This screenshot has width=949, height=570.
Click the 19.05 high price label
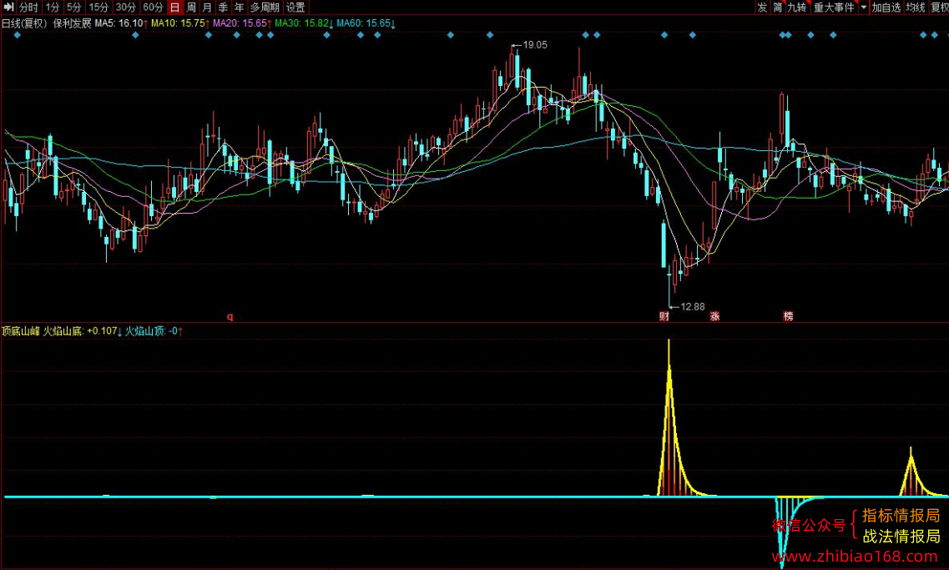point(535,45)
